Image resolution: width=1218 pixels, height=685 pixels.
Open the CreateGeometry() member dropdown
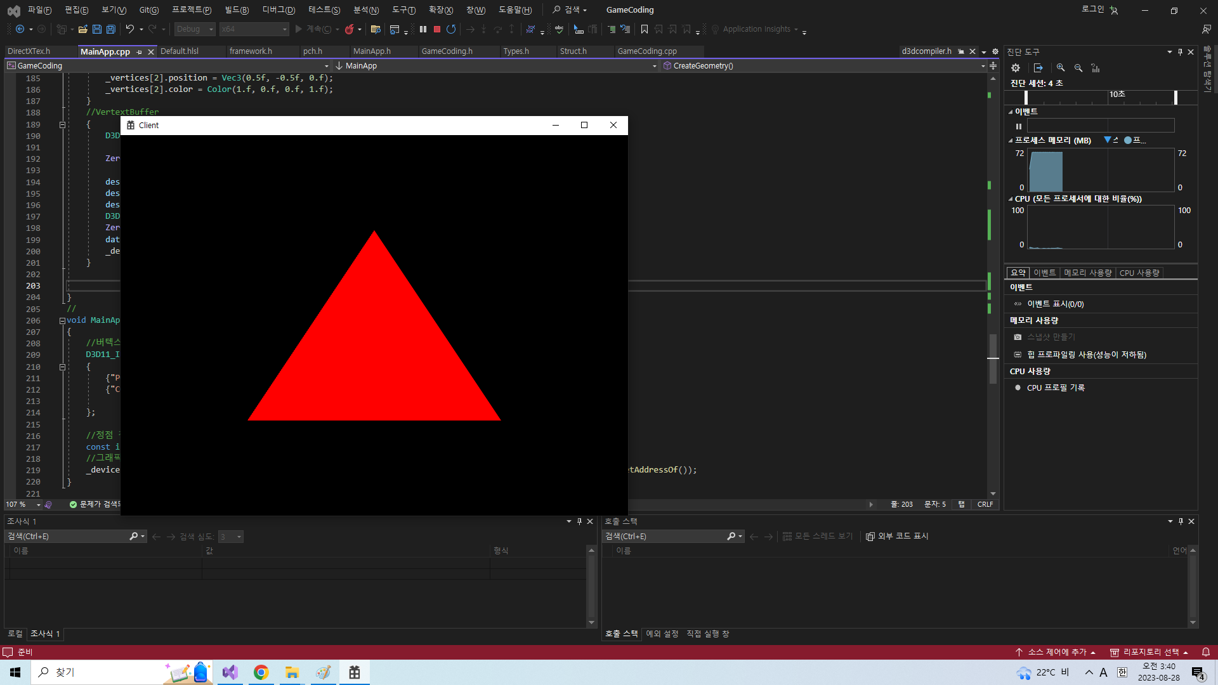824,66
